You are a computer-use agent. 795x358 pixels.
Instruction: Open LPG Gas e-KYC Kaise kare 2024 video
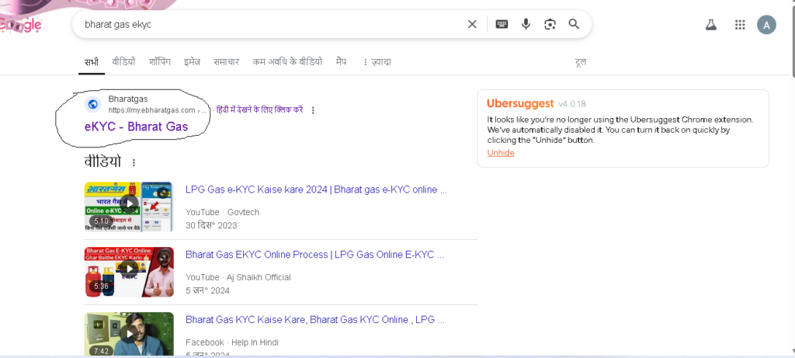(x=317, y=189)
